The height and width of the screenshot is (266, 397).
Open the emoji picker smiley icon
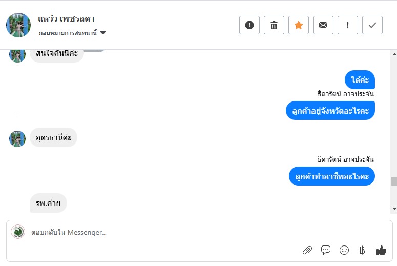(344, 250)
